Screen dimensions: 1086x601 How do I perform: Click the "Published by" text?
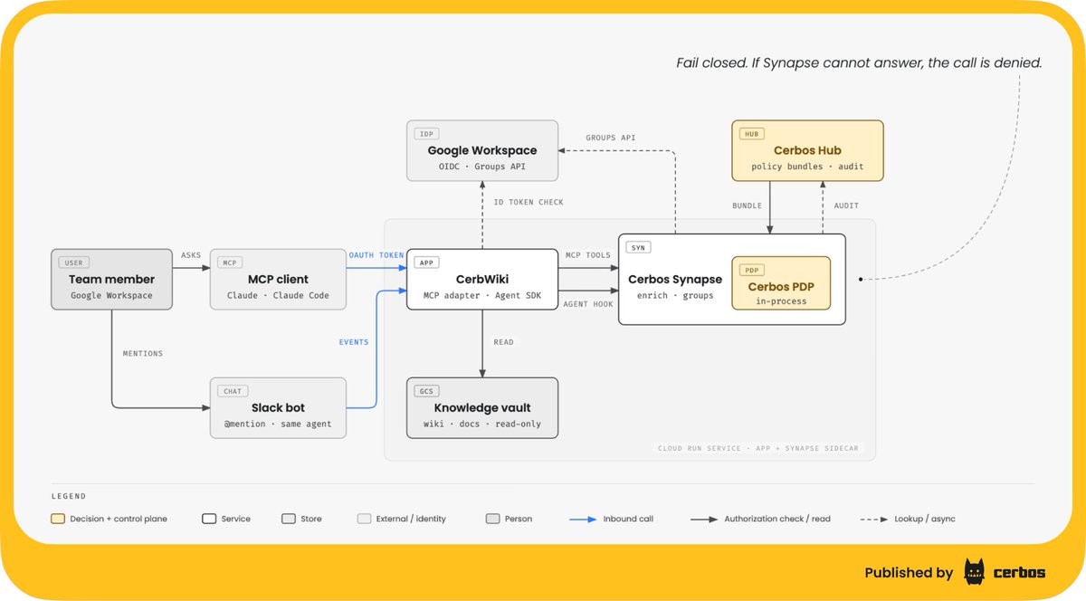(x=909, y=572)
